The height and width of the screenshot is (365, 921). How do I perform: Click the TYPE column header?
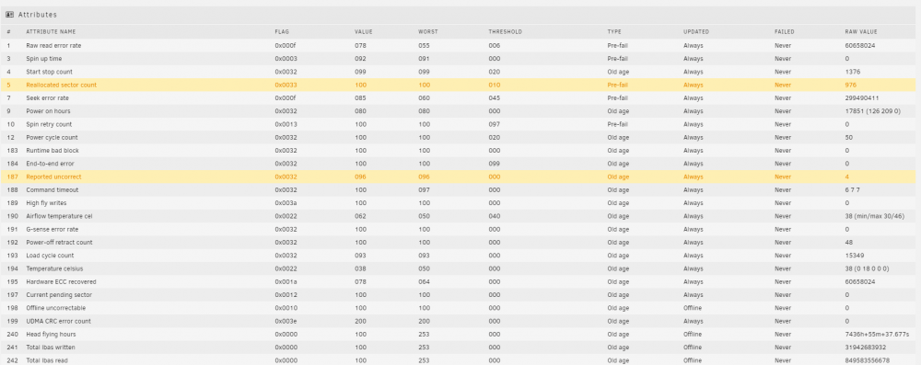pyautogui.click(x=614, y=31)
